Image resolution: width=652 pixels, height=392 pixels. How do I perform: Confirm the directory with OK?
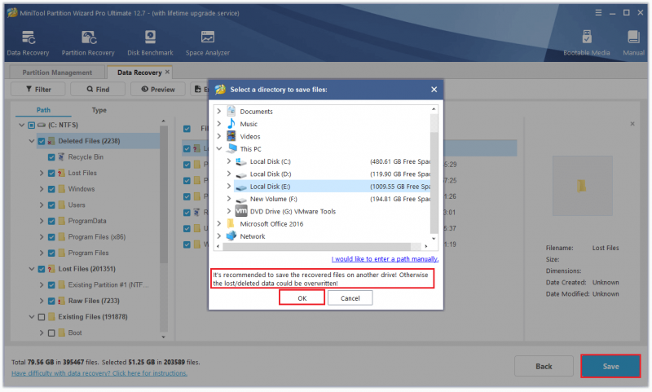pyautogui.click(x=302, y=298)
